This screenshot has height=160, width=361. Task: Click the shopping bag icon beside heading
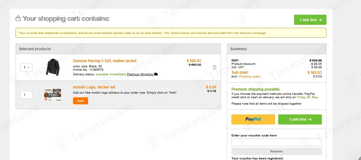(x=18, y=18)
